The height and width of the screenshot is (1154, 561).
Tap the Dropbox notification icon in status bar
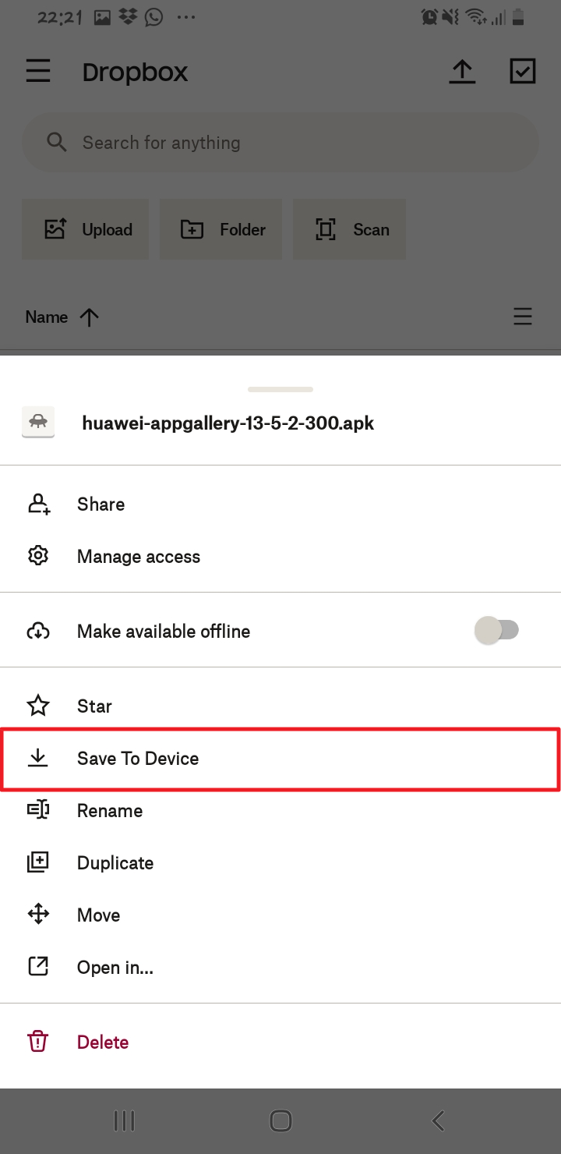[x=129, y=16]
